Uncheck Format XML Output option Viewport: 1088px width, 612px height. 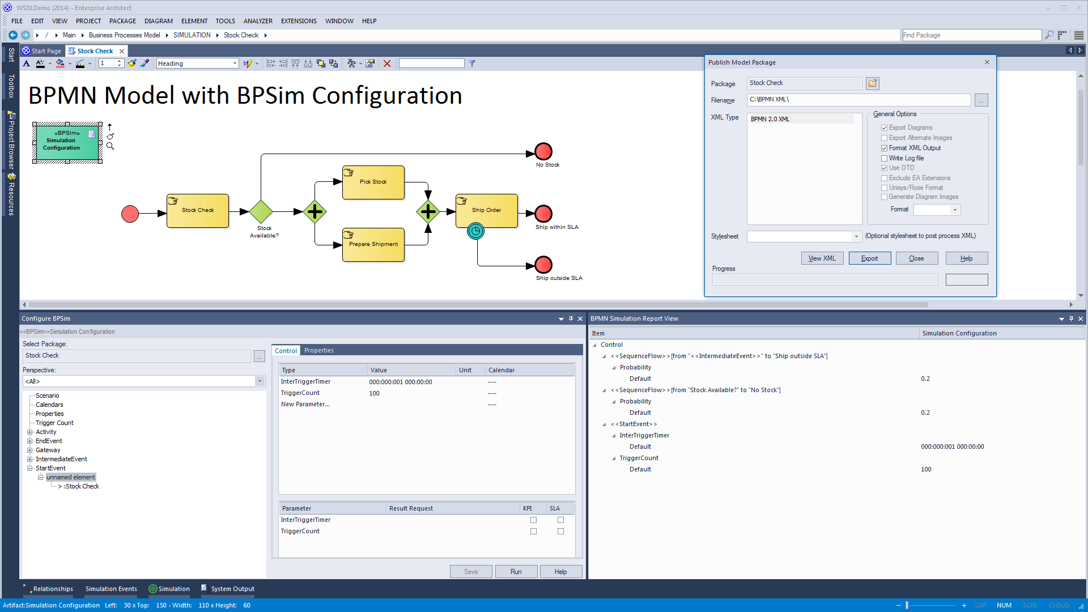click(884, 148)
